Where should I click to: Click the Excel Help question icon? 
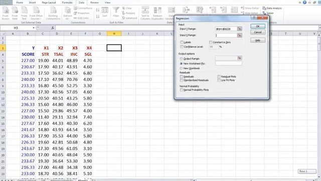(304, 3)
